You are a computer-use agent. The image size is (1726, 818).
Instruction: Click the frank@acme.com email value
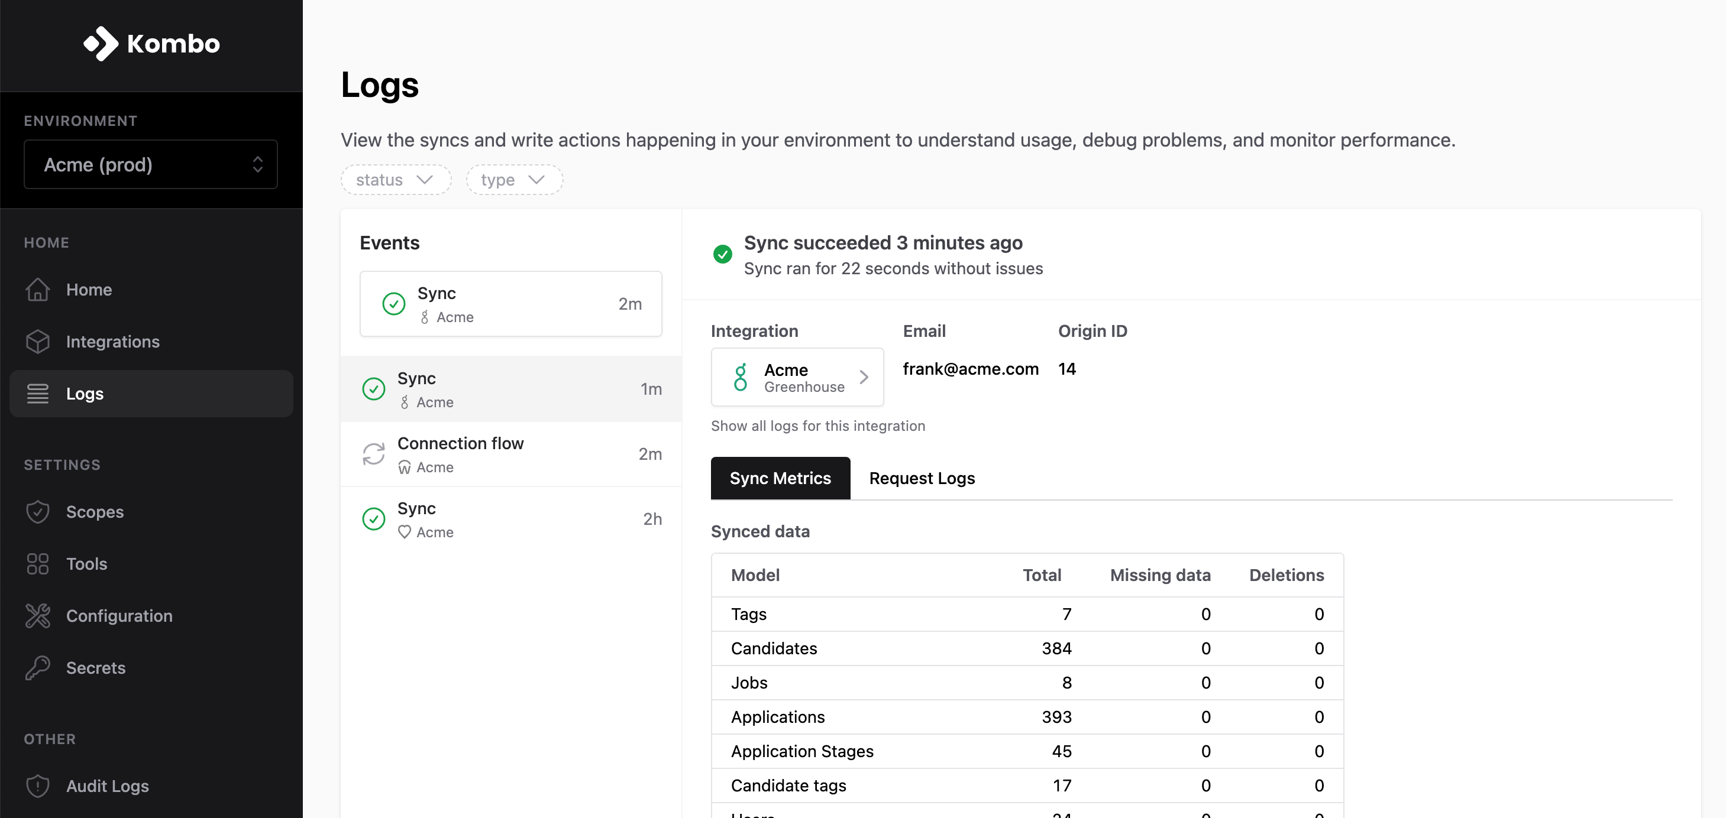point(970,369)
